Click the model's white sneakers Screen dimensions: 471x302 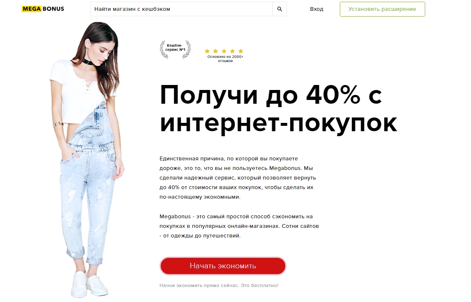pos(89,284)
